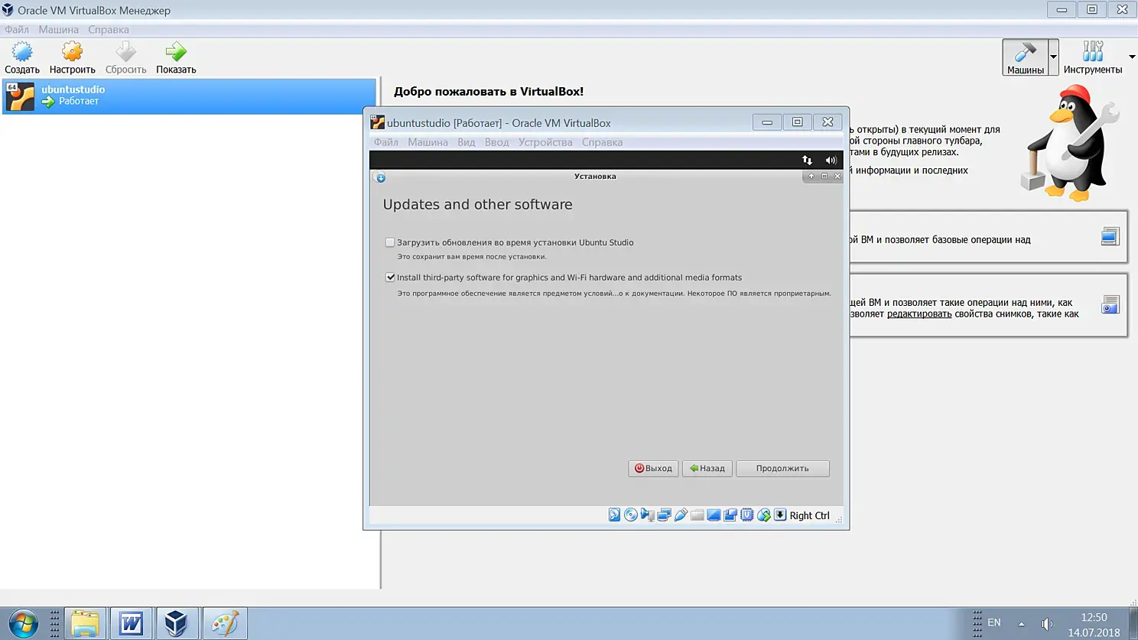1138x640 pixels.
Task: Click the optical disc icon in VM status bar
Action: pyautogui.click(x=631, y=515)
